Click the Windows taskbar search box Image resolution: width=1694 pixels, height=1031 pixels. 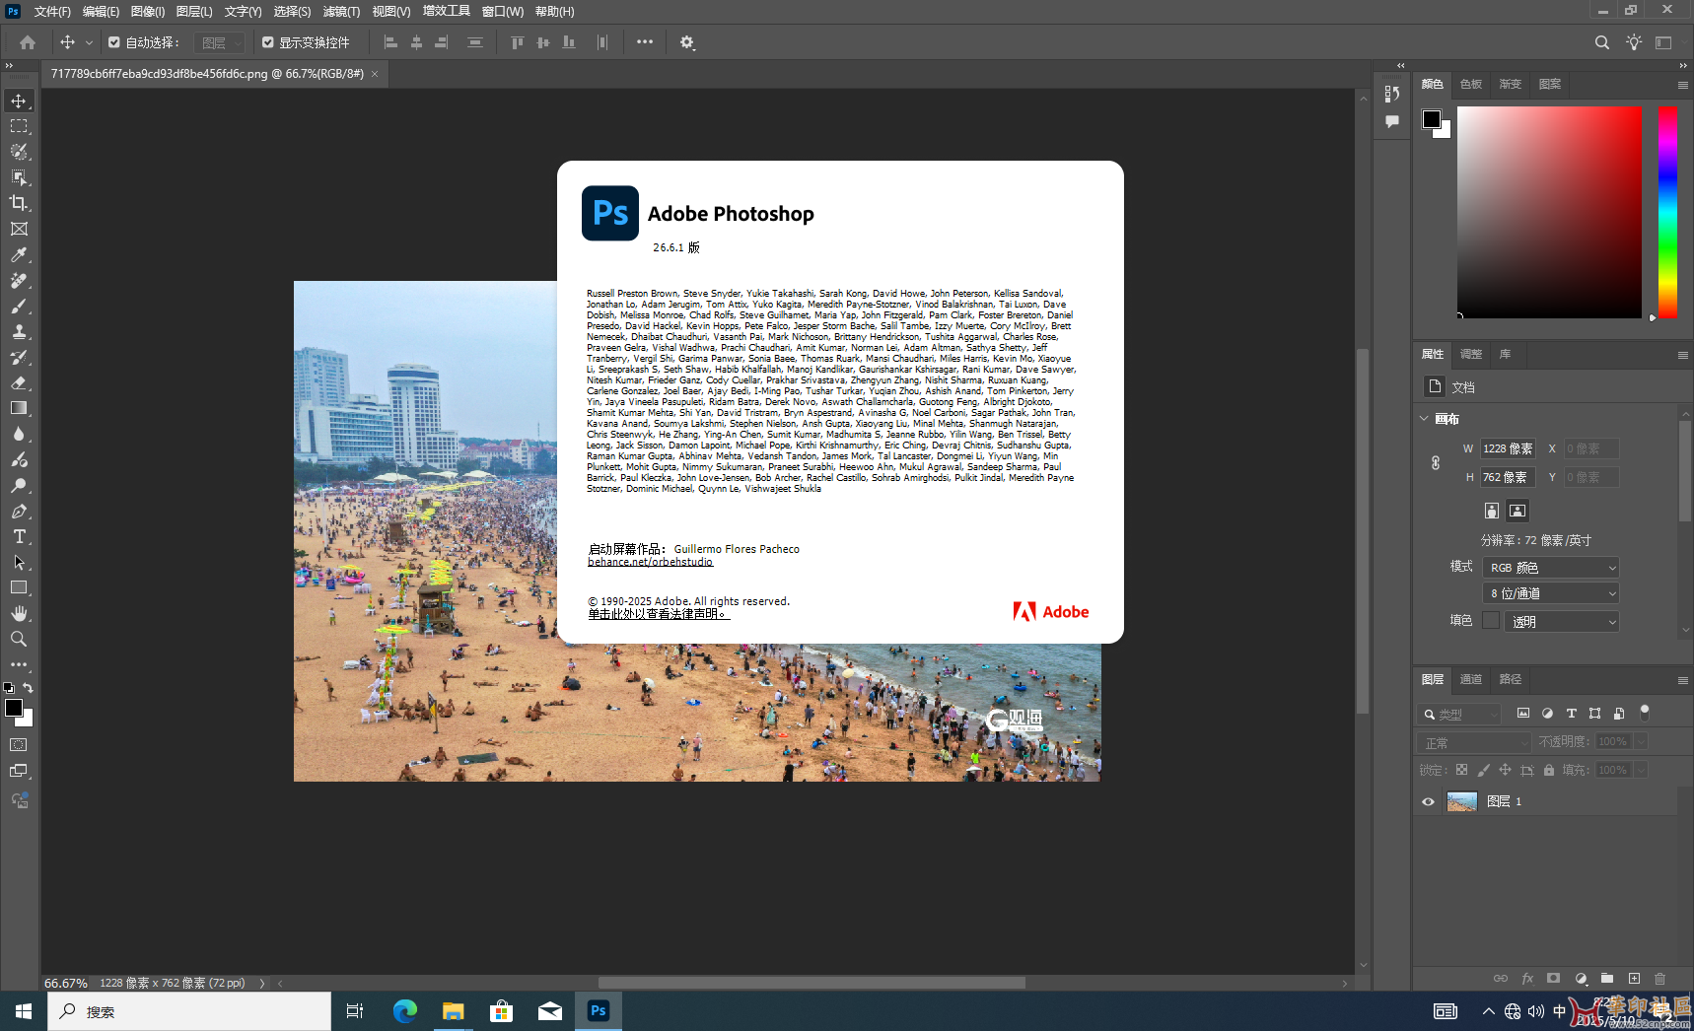189,1011
